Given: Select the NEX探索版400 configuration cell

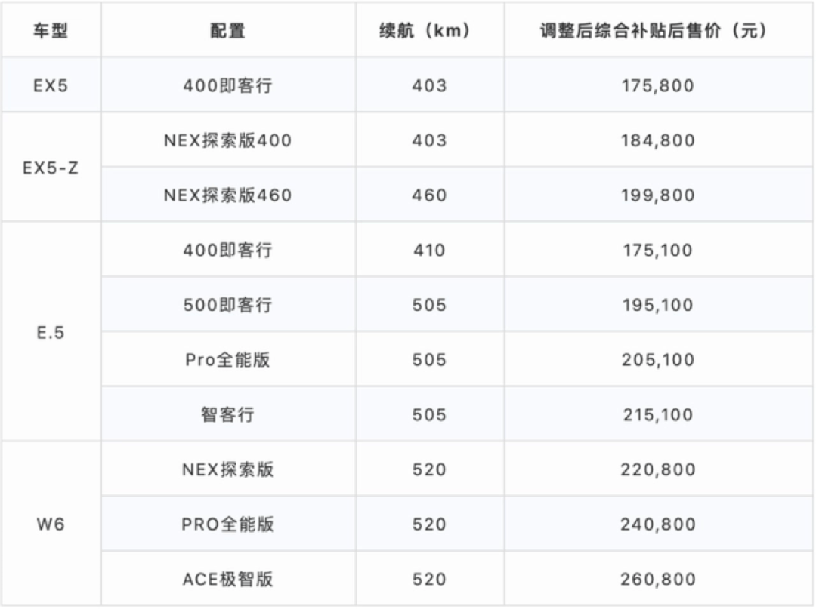Looking at the screenshot, I should 227,140.
